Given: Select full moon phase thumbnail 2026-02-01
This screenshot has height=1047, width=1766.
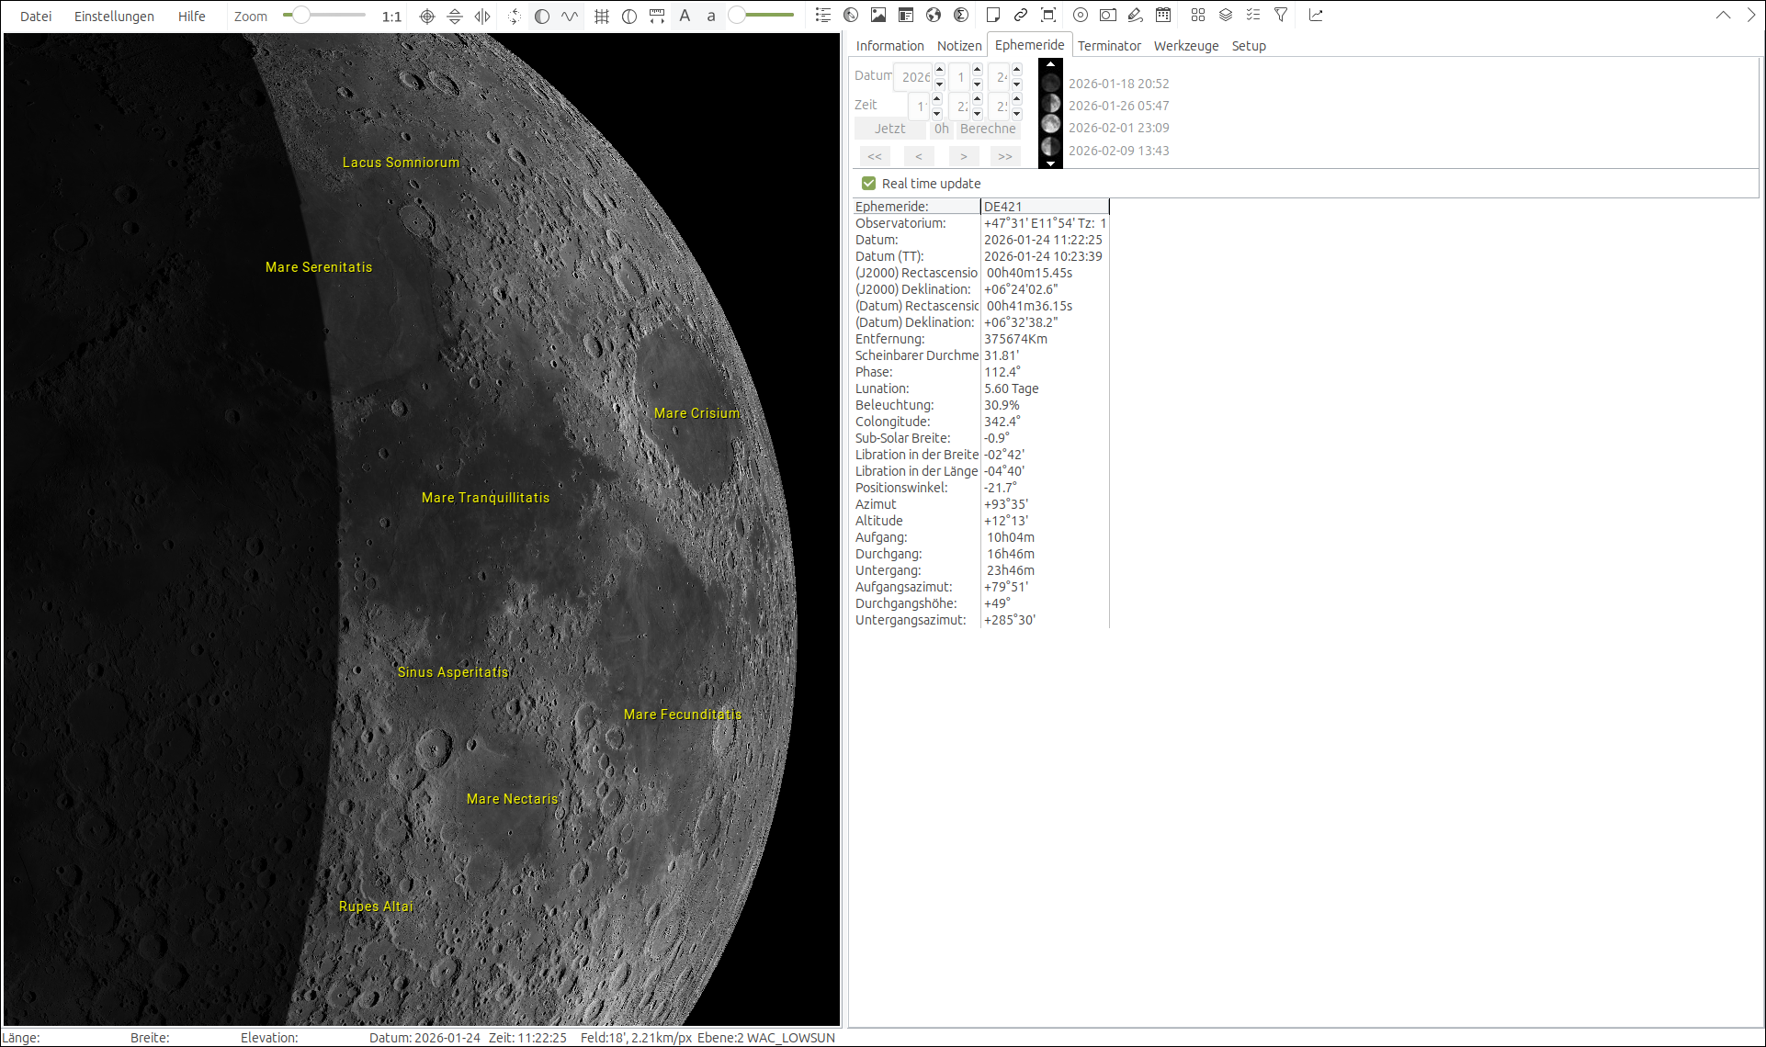Looking at the screenshot, I should tap(1051, 125).
